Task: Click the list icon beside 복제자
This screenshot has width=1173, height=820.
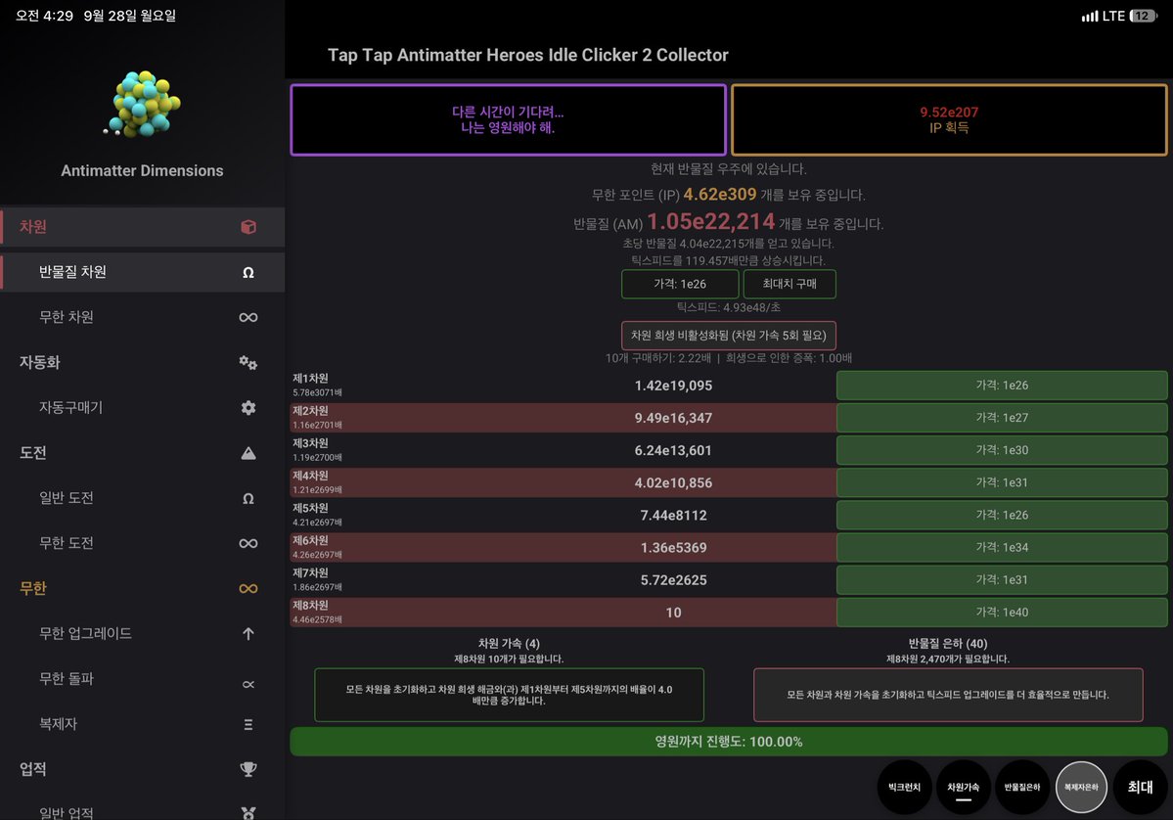Action: click(x=248, y=724)
